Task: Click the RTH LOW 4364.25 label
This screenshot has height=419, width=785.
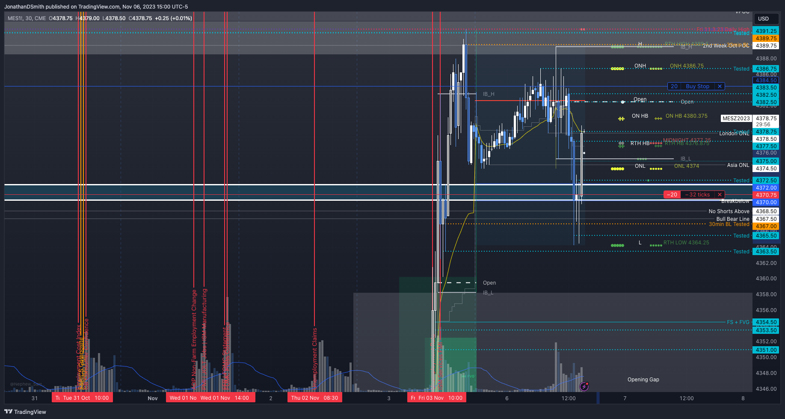Action: coord(686,243)
